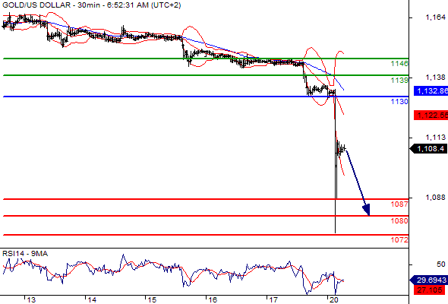Select the red 1087 support label
Viewport: 448px width, 304px height.
click(399, 204)
